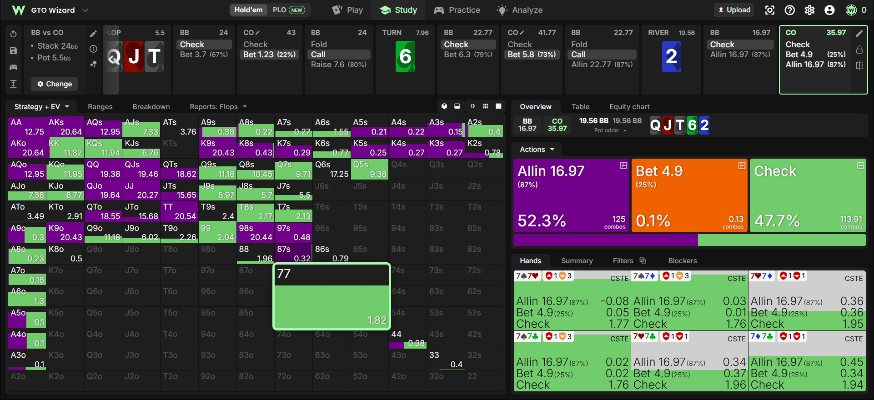Click the gamepad practice icon in left sidebar
The width and height of the screenshot is (874, 400).
[x=13, y=67]
